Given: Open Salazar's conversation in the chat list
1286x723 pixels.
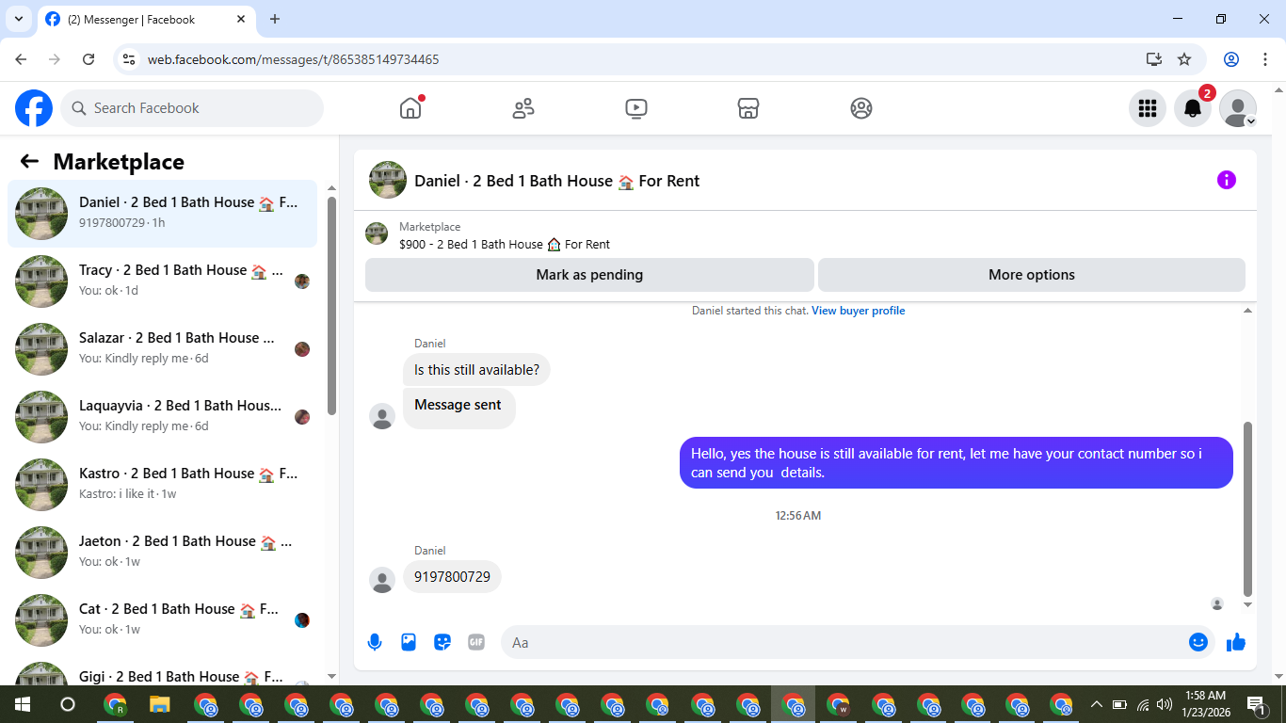Looking at the screenshot, I should click(162, 349).
